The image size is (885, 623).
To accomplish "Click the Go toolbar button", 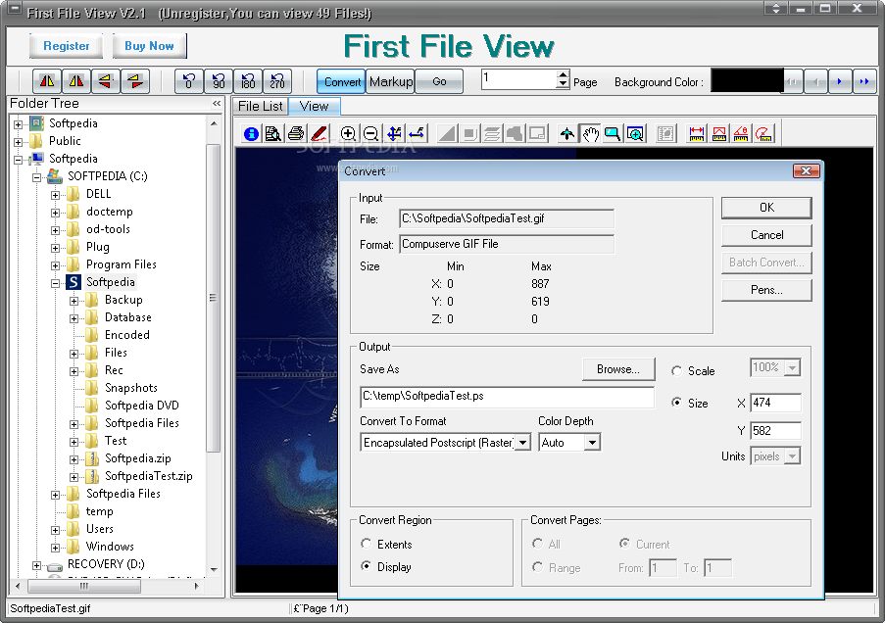I will click(439, 82).
